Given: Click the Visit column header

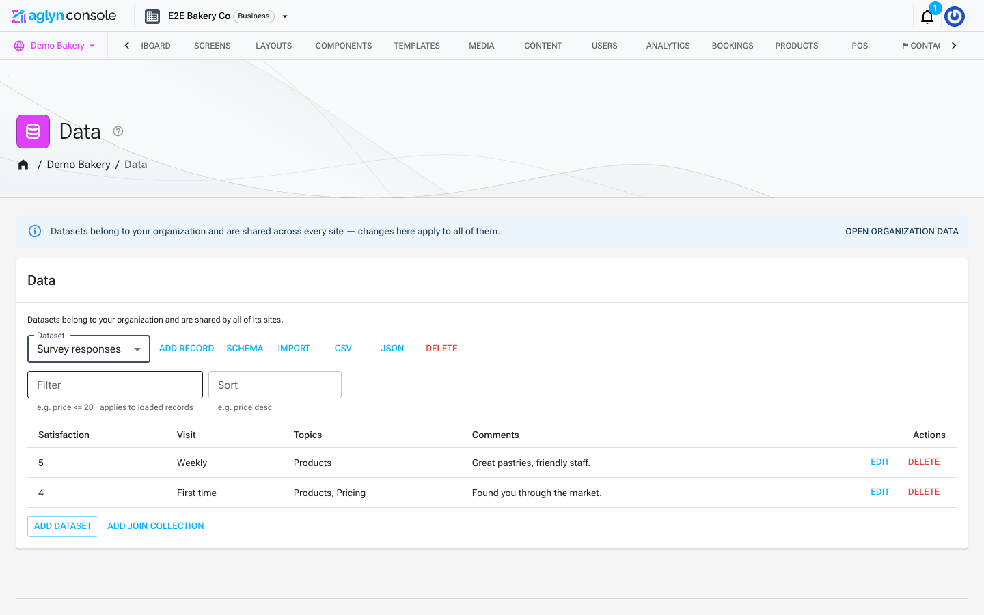Looking at the screenshot, I should (x=186, y=435).
